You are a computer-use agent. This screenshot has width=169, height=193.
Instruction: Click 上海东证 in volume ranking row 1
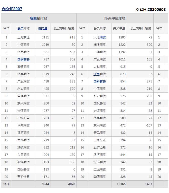23,37
